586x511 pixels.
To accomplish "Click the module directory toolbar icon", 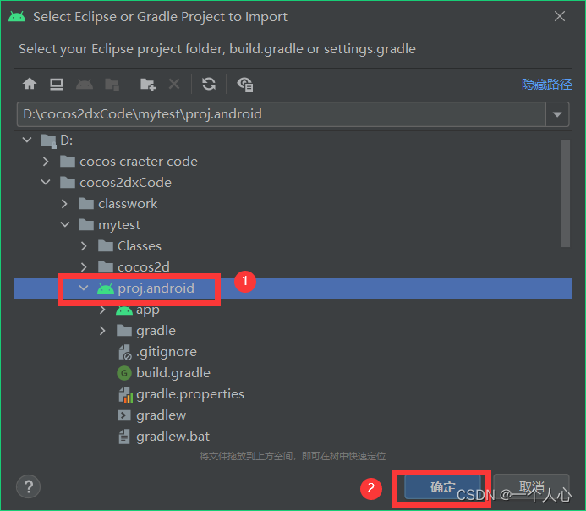I will 112,85.
